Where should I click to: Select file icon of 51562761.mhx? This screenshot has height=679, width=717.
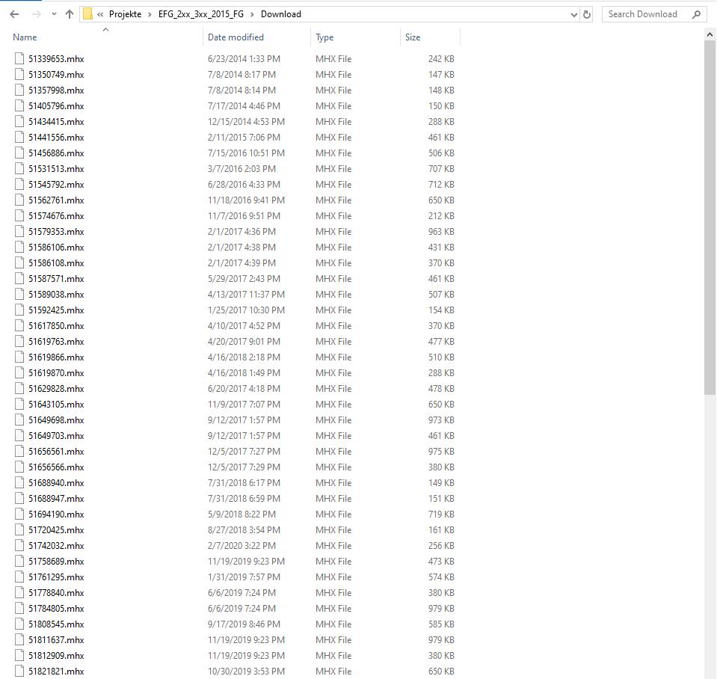click(x=19, y=200)
